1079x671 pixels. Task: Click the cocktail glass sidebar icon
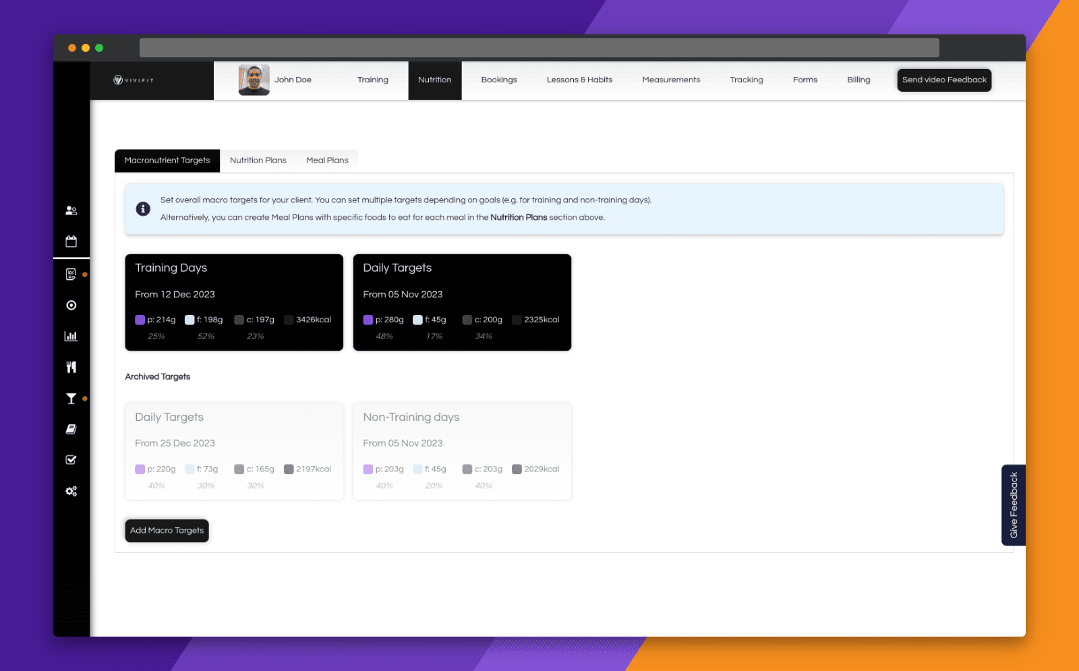click(71, 399)
